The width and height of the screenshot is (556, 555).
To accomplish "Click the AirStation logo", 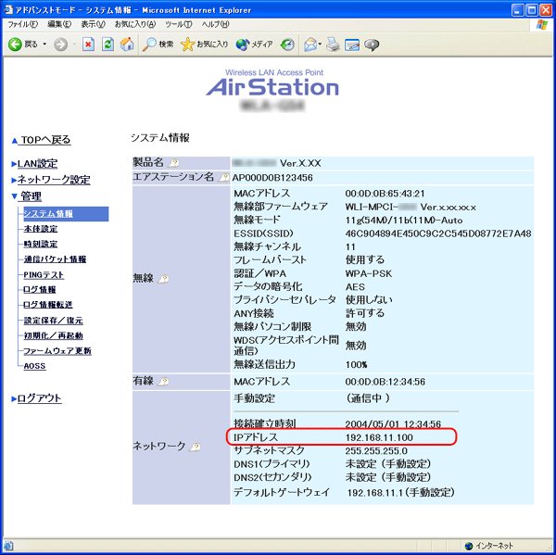I will [272, 87].
